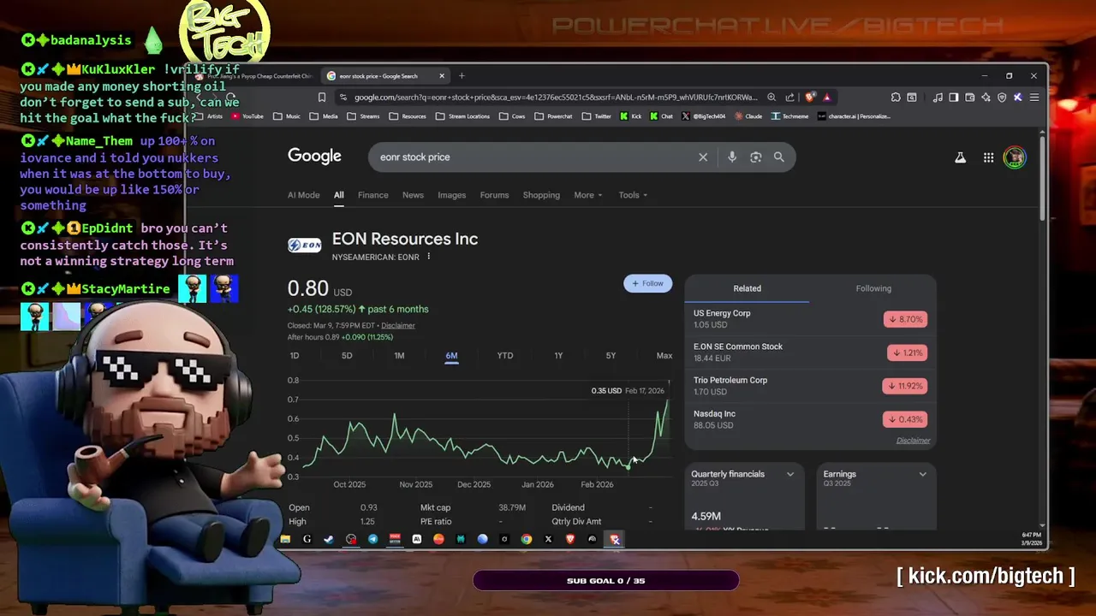Image resolution: width=1096 pixels, height=616 pixels.
Task: Switch to Forums results tab
Action: point(494,195)
